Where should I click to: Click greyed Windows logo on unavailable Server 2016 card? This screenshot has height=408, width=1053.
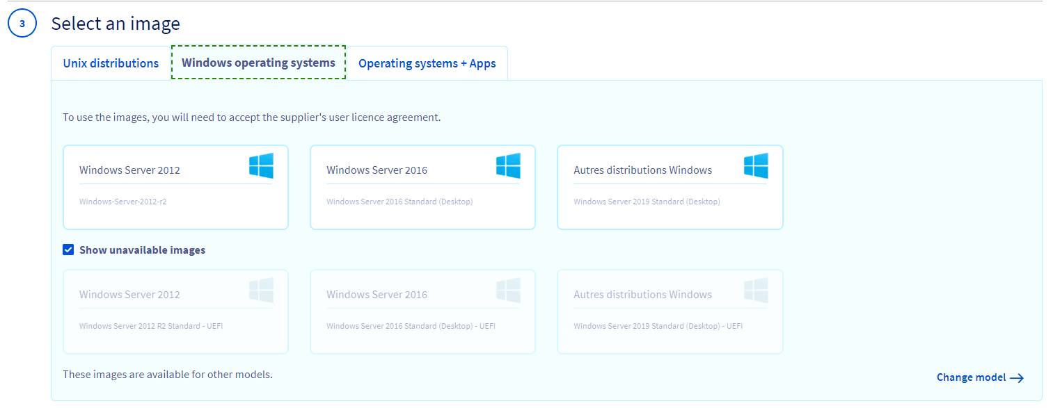[x=508, y=291]
